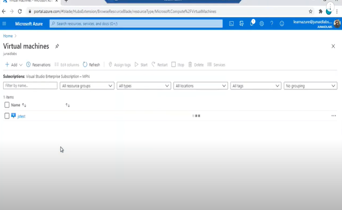Open the Cloud Shell icon
The width and height of the screenshot is (342, 210).
(231, 24)
